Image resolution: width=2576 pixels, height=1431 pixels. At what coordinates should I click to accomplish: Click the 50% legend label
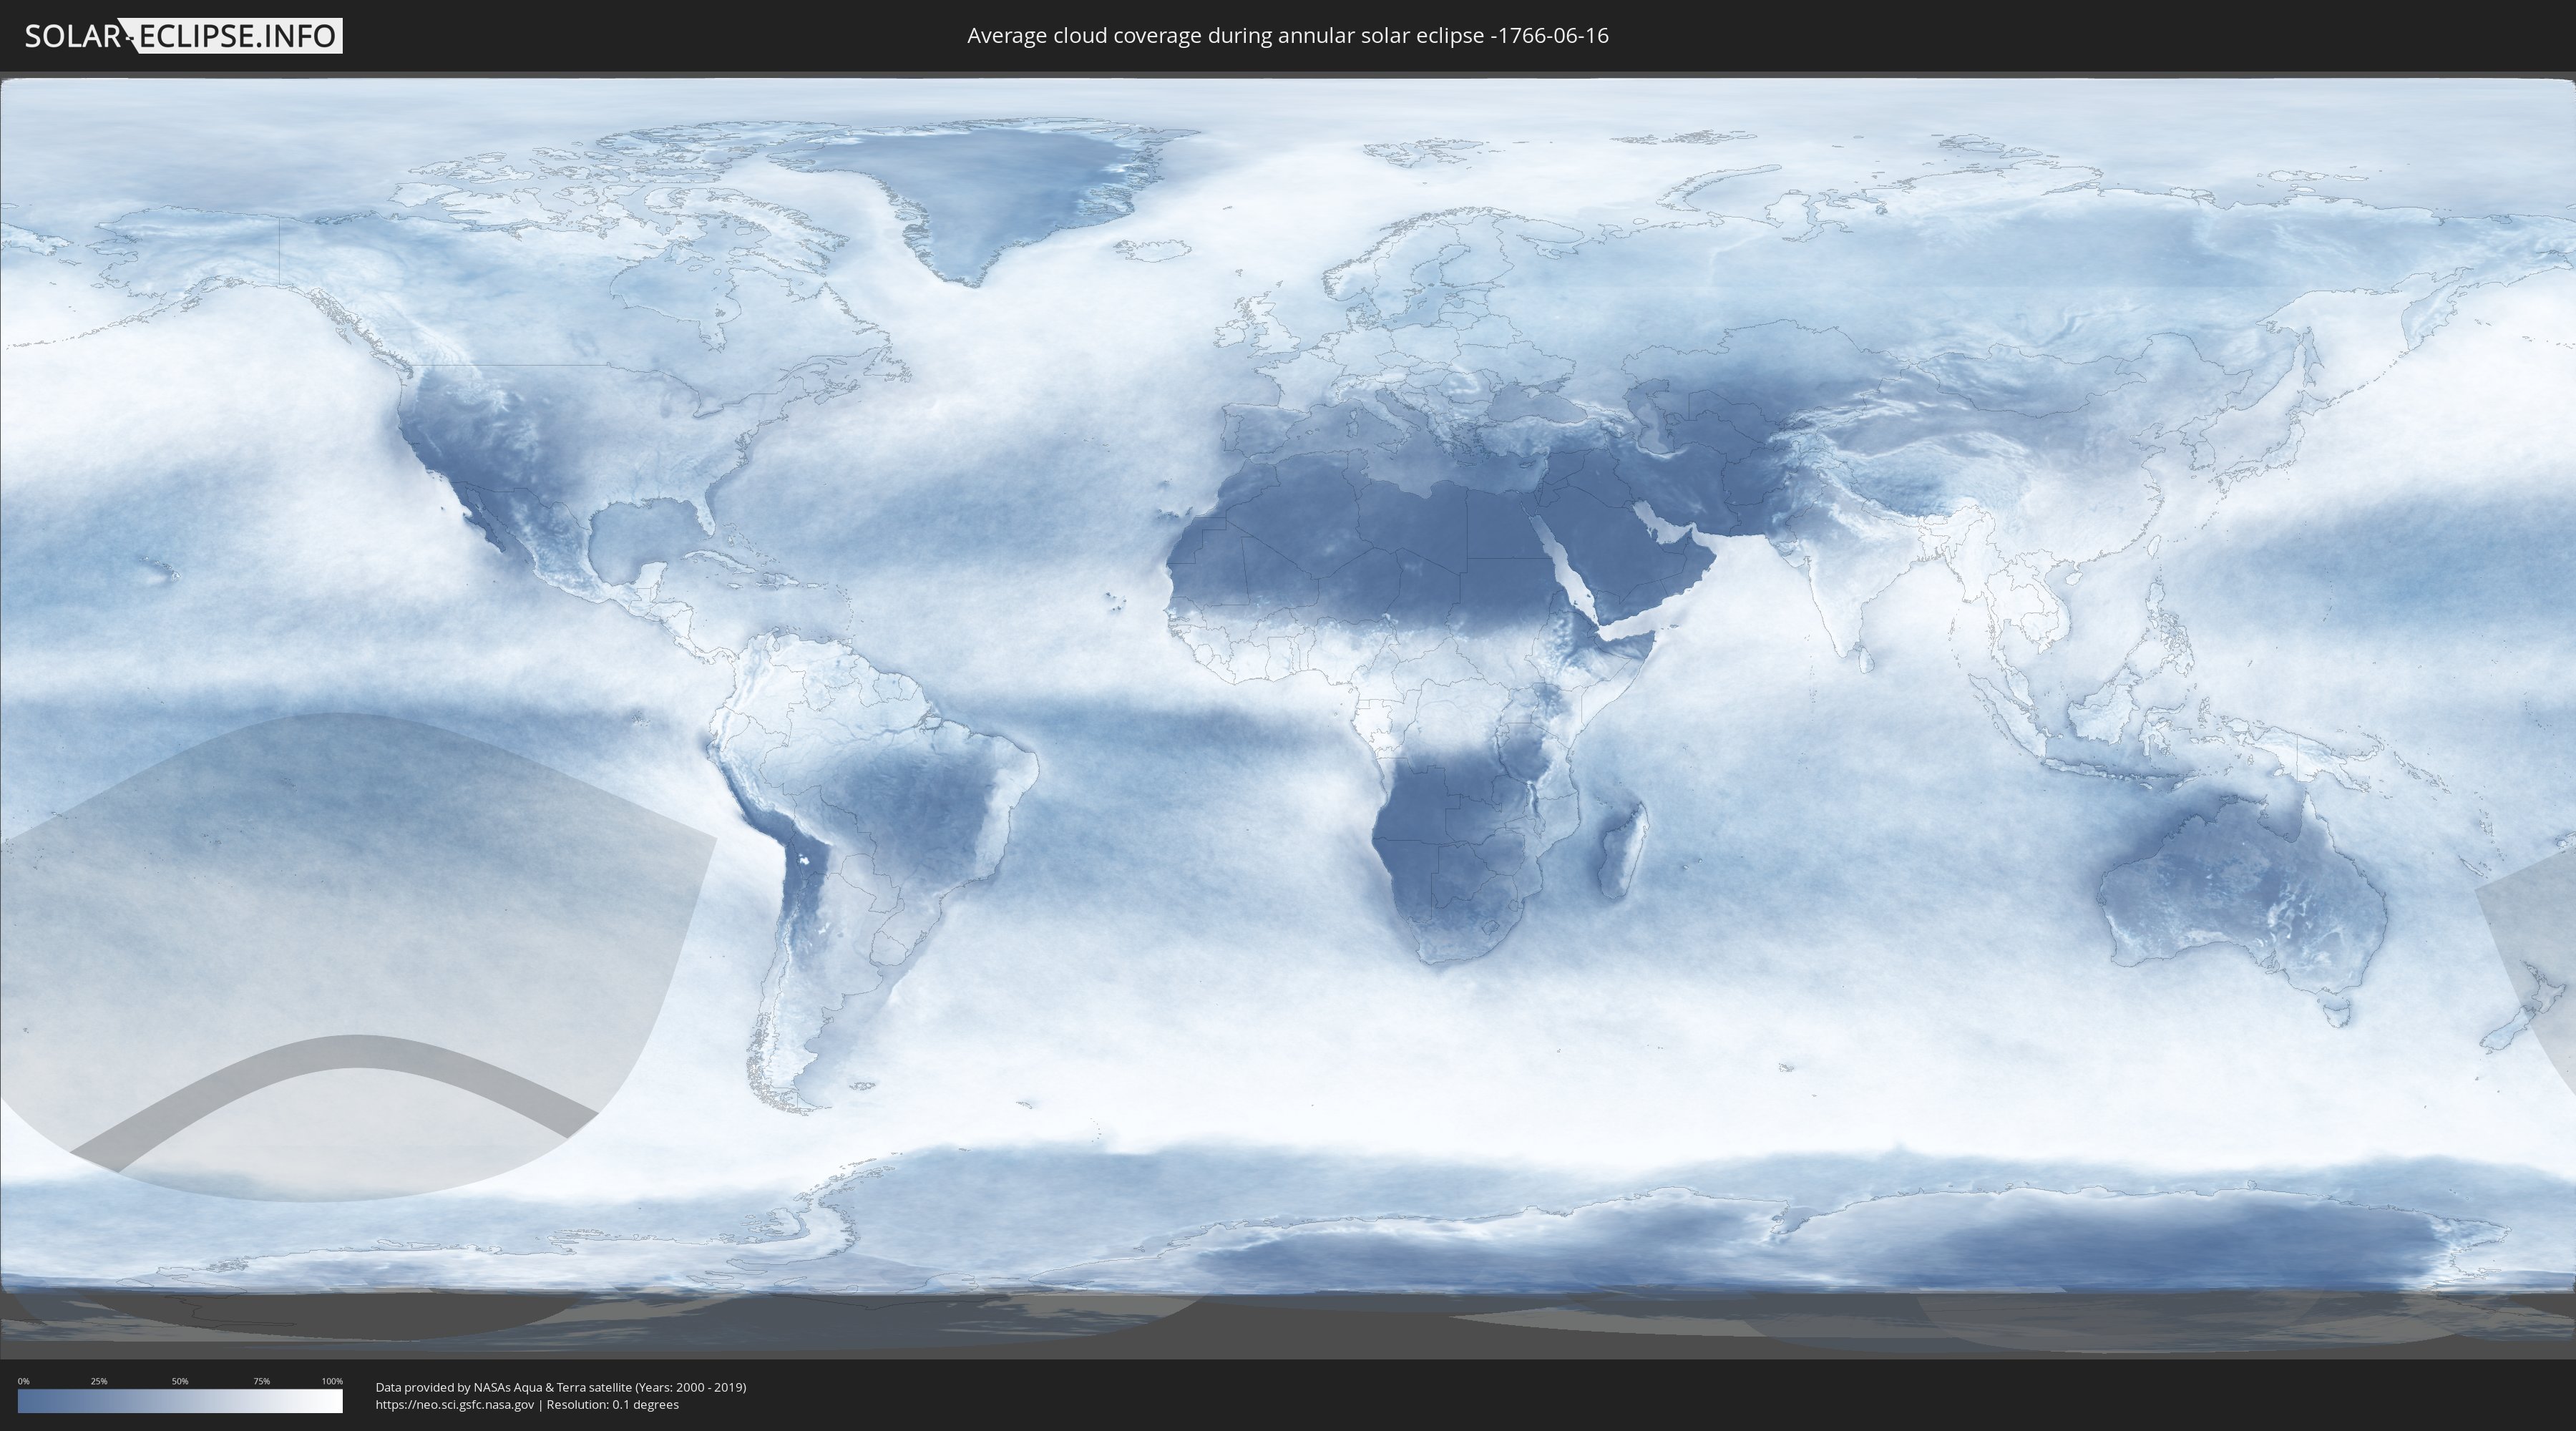[180, 1381]
